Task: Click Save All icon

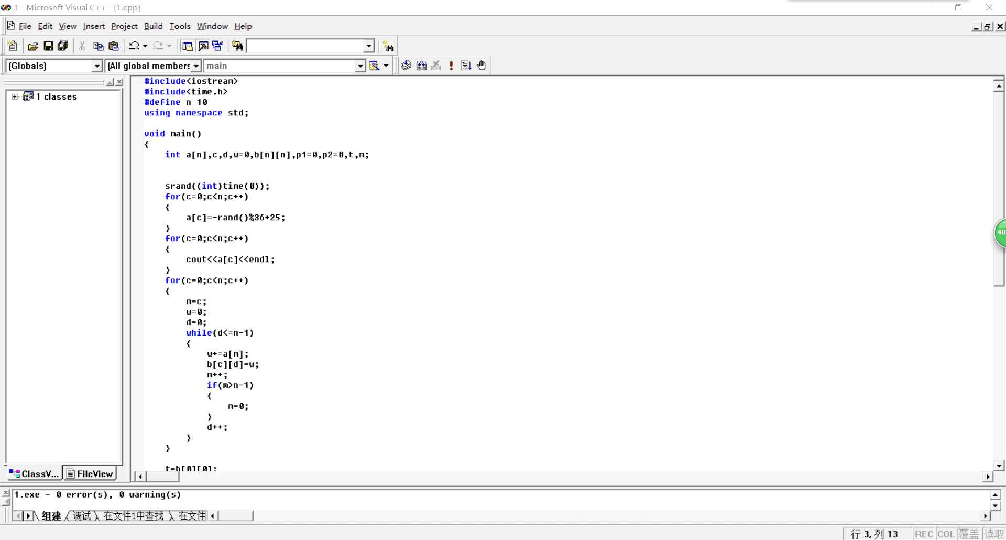Action: point(63,46)
